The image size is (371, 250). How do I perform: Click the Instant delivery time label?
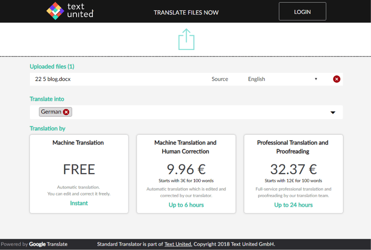tap(79, 203)
